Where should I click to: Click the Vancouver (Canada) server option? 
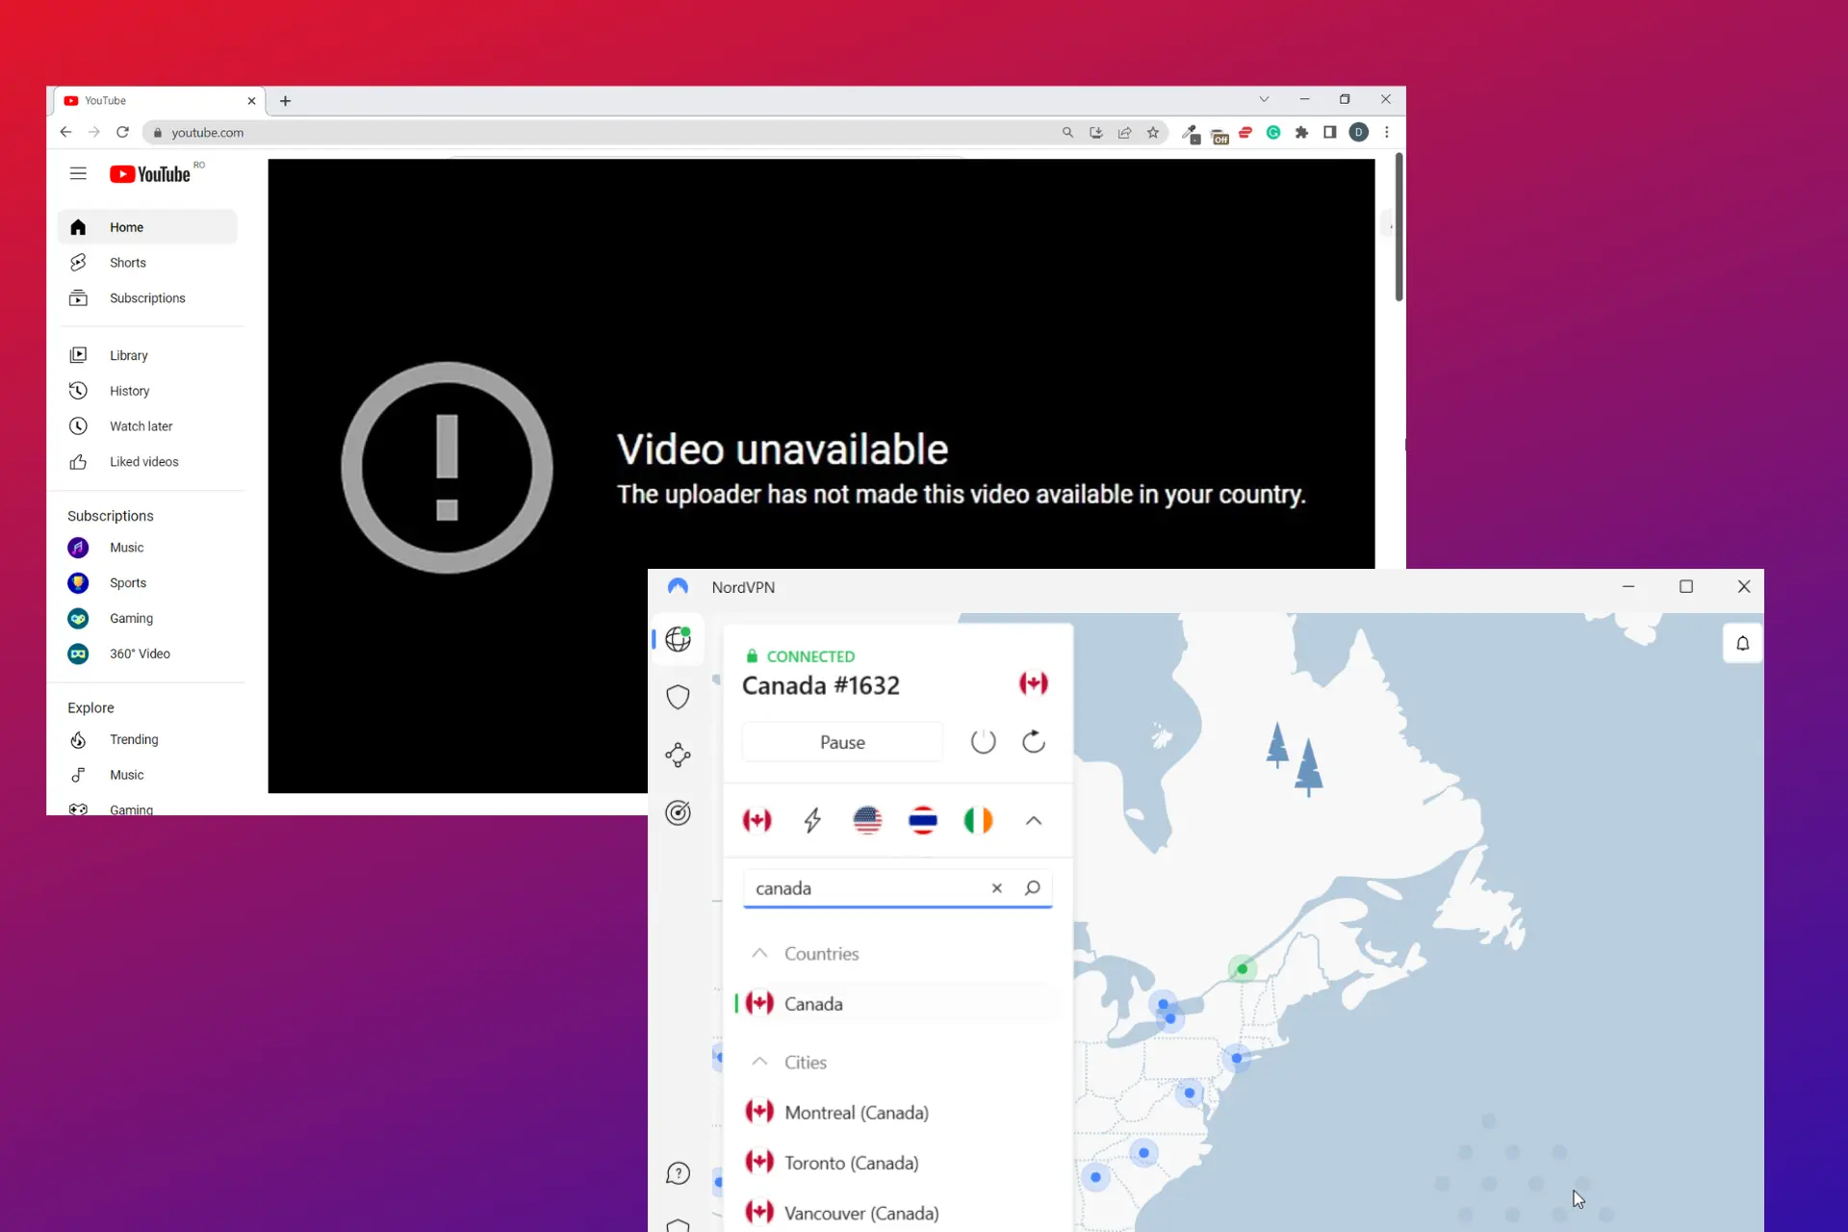click(x=862, y=1213)
